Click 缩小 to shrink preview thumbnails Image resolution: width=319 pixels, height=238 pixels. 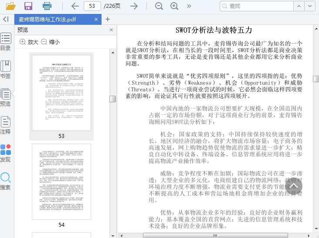pyautogui.click(x=50, y=42)
